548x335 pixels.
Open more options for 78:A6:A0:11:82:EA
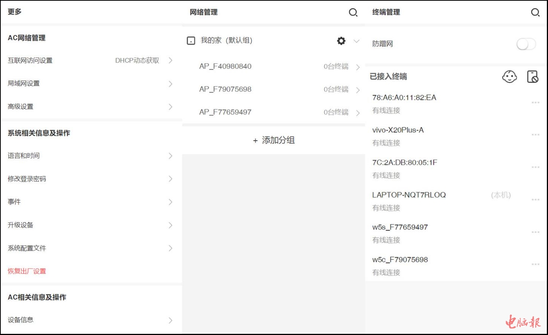point(535,102)
